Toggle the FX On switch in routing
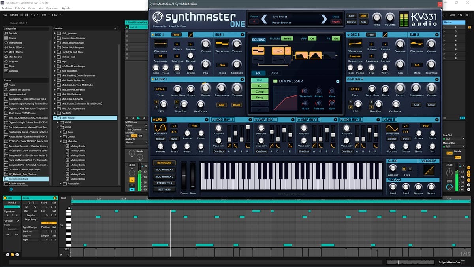Viewport: 474px width, 267px height. [336, 38]
